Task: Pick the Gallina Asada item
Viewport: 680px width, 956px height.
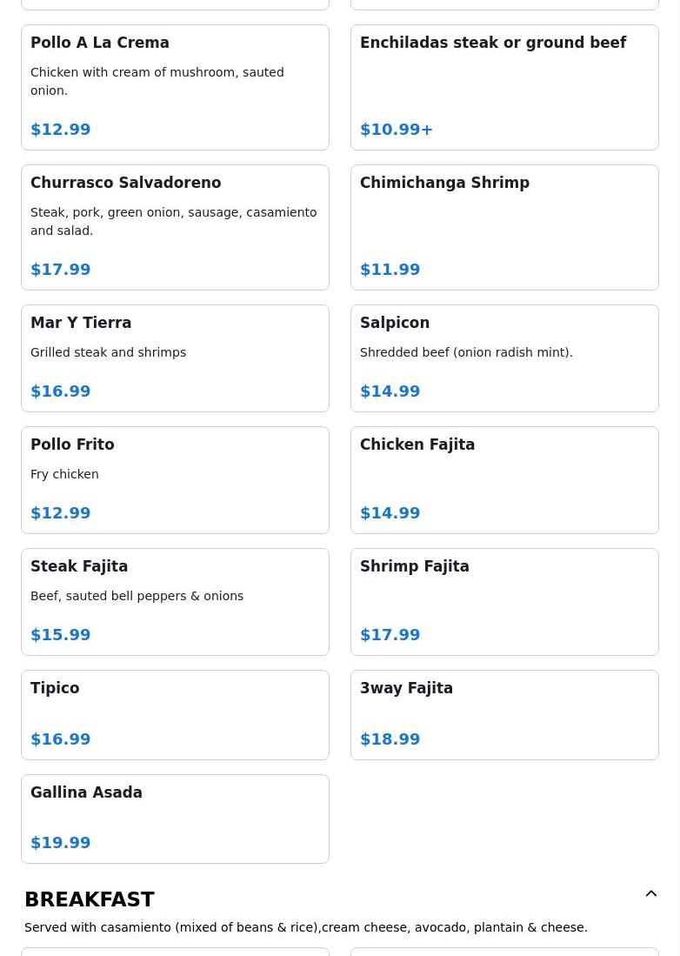Action: pos(175,819)
